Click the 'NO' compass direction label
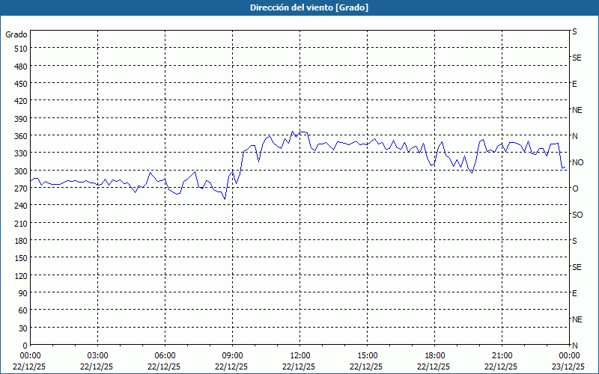 coord(577,162)
